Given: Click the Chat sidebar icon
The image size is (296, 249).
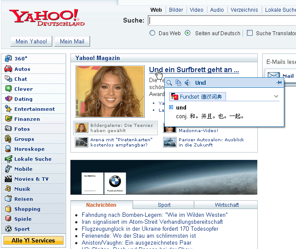Looking at the screenshot, I should pos(8,79).
